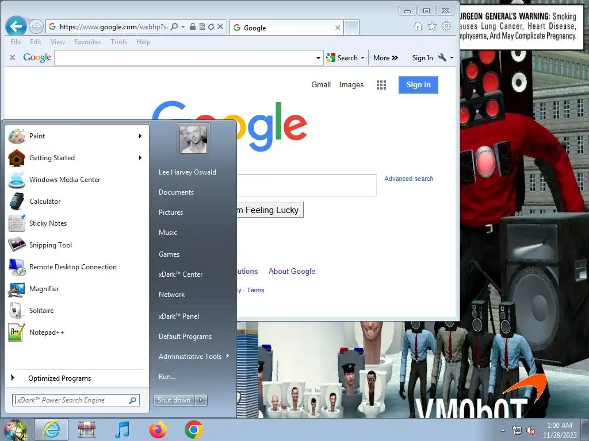Viewport: 589px width, 441px height.
Task: Open Firefox from the taskbar
Action: click(x=158, y=430)
